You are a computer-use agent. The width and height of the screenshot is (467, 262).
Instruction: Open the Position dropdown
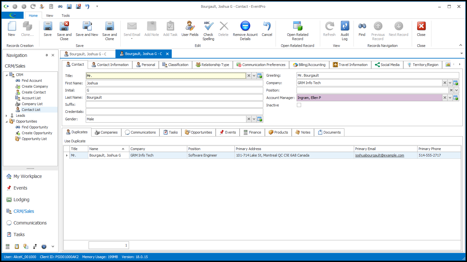coord(457,90)
